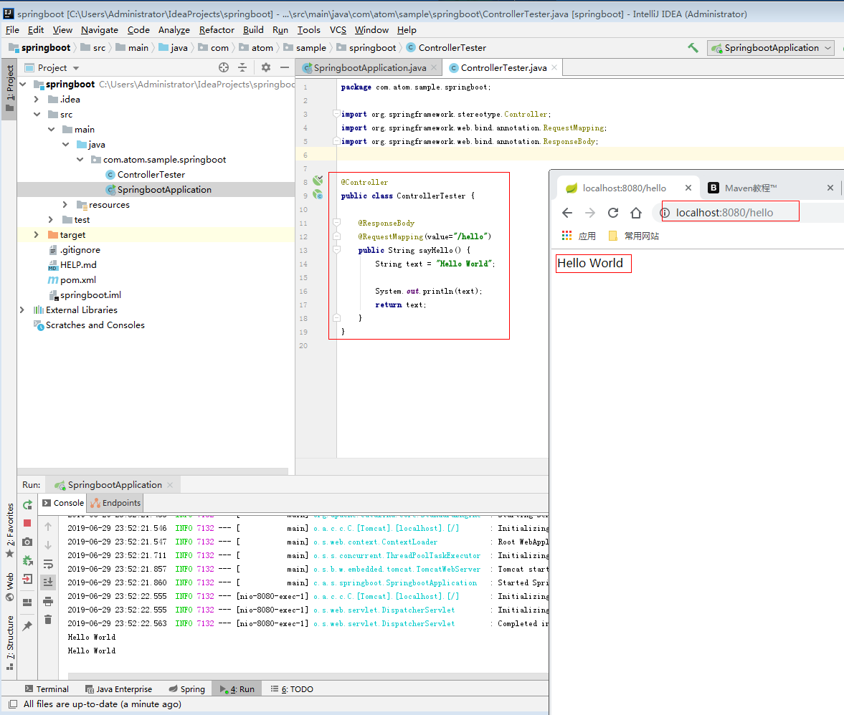Rerun SpringbootApplication with green rerun icon
844x715 pixels.
[x=27, y=505]
